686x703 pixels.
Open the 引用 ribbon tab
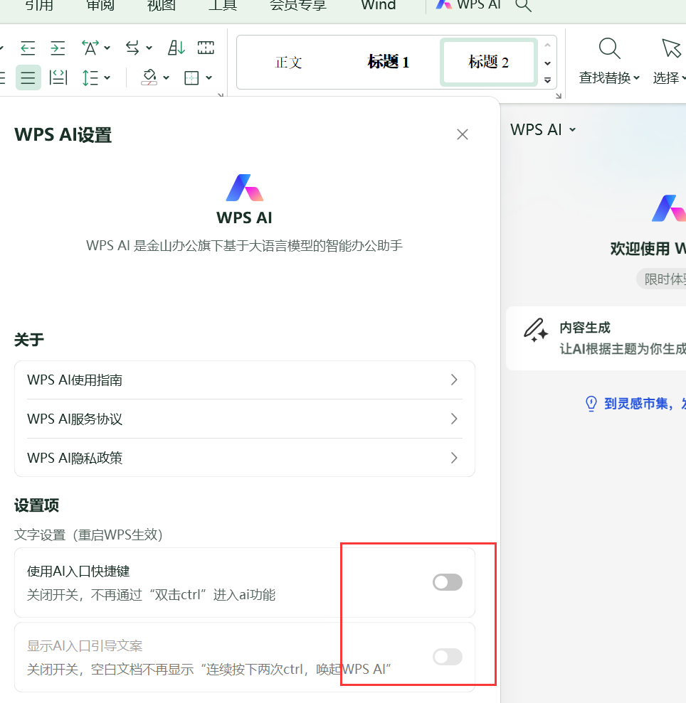coord(39,6)
